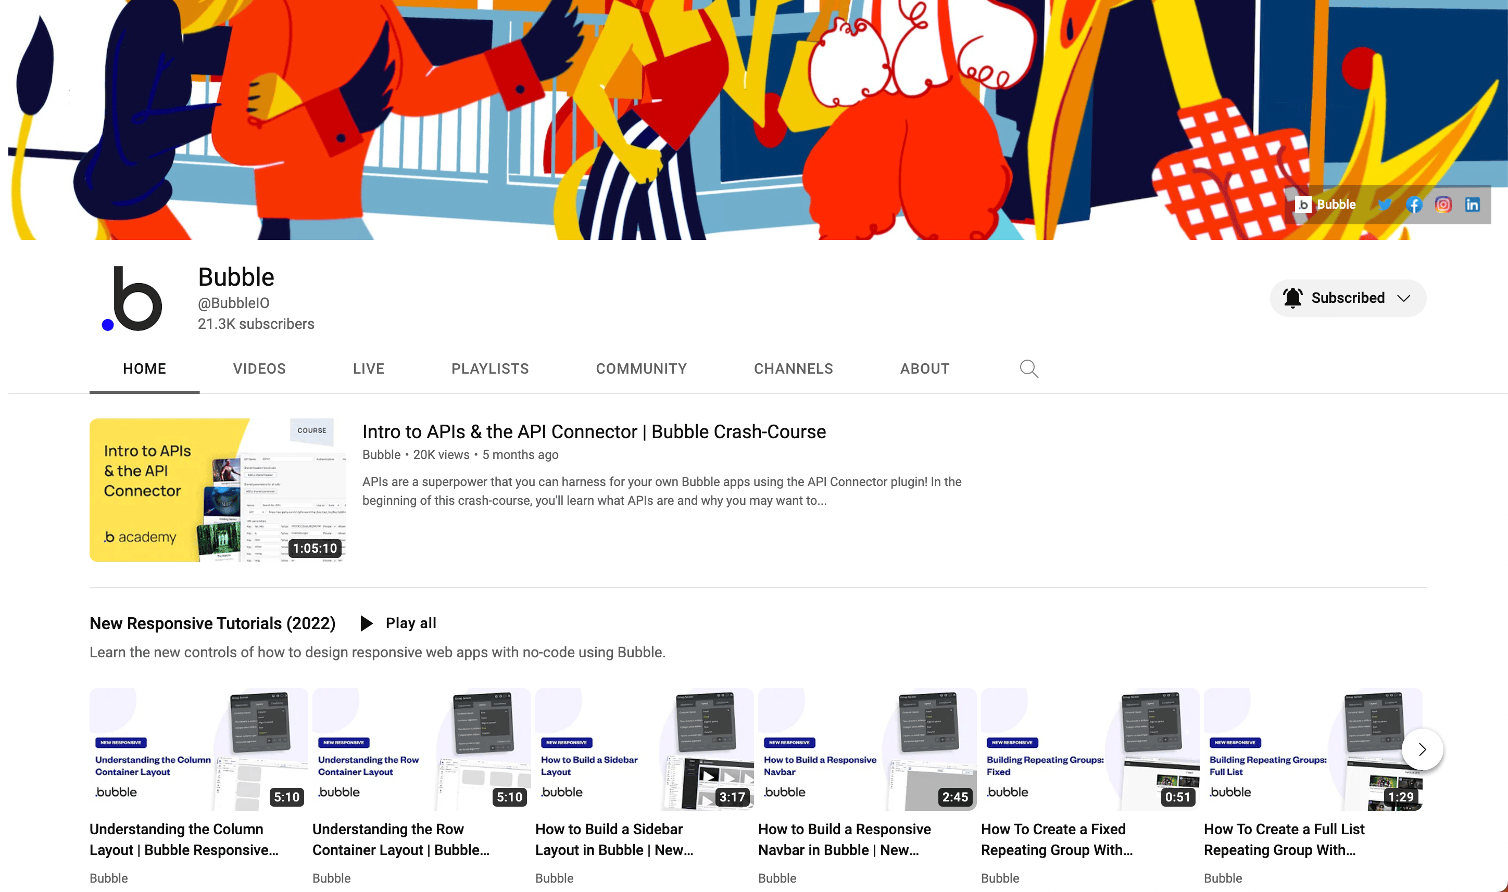Open Bubble's Twitter link in banner
This screenshot has height=892, width=1508.
click(x=1384, y=205)
